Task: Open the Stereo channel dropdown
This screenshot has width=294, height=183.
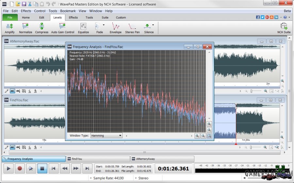Action: point(142,178)
